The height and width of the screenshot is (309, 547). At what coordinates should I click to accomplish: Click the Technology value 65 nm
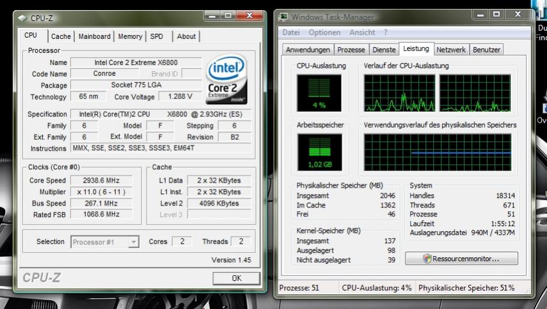(88, 96)
